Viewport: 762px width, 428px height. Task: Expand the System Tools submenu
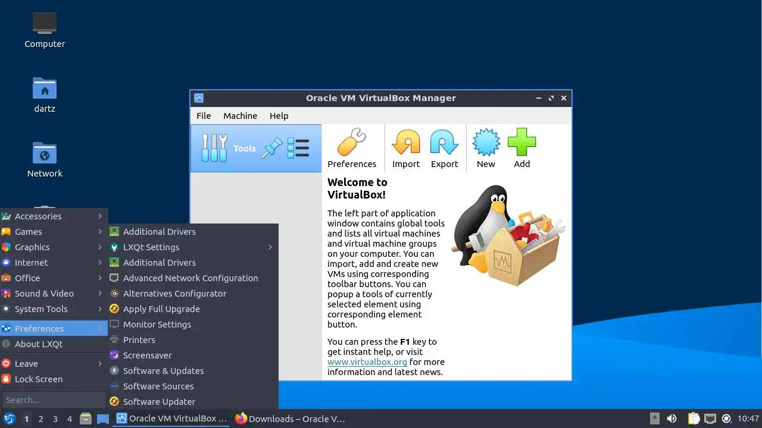pos(54,309)
